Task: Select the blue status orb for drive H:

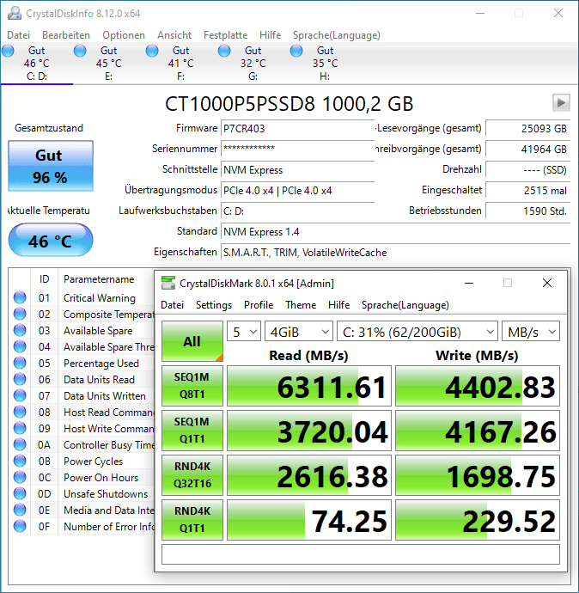Action: [296, 51]
